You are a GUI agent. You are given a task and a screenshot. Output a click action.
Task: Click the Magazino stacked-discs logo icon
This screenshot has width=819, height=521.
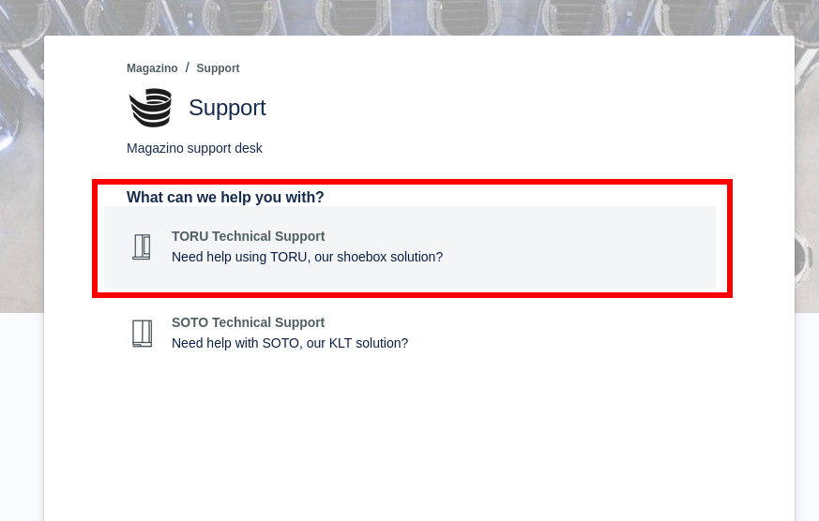(x=150, y=108)
